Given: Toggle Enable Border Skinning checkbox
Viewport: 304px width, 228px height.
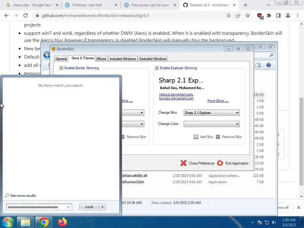Looking at the screenshot, I should pos(61,68).
